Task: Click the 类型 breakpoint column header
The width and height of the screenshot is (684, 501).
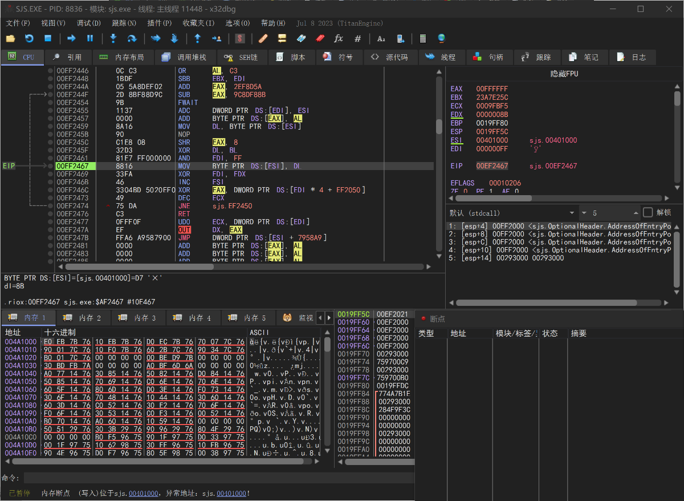Action: [426, 333]
